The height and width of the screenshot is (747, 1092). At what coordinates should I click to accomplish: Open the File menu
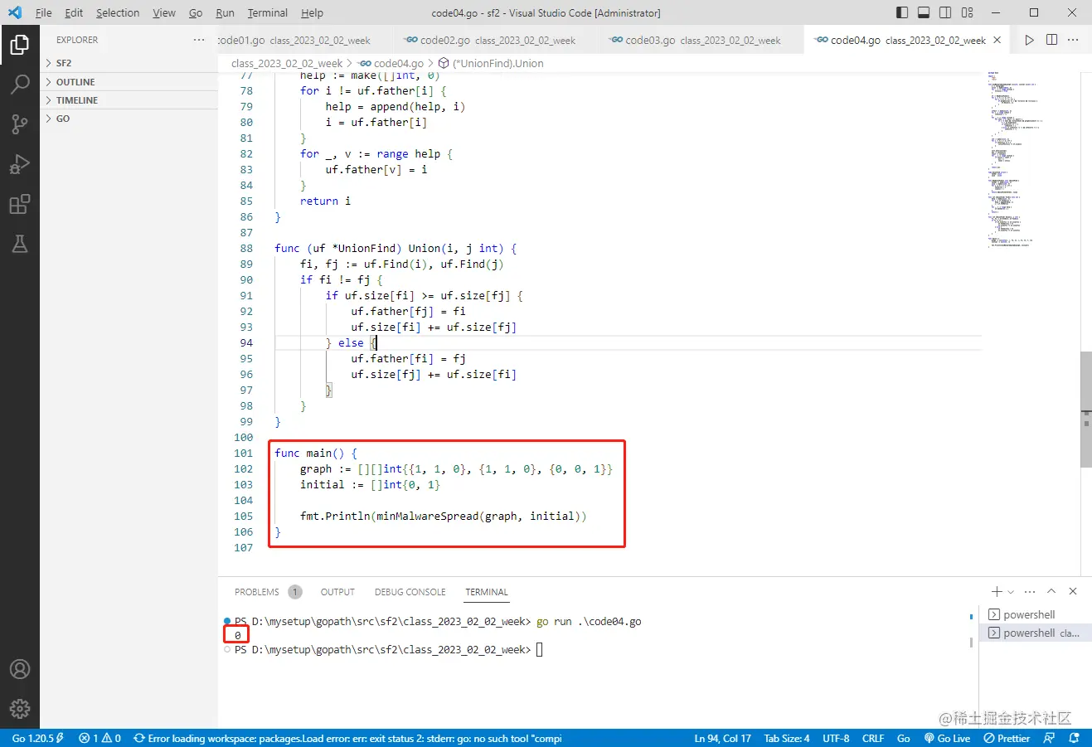pyautogui.click(x=44, y=12)
